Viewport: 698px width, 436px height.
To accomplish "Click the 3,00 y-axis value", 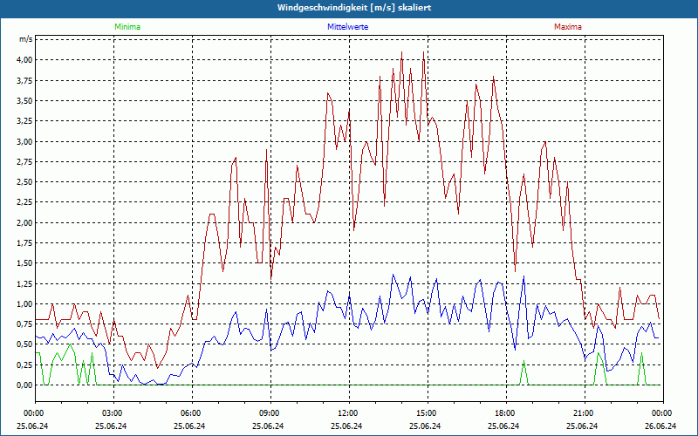I will (x=24, y=141).
